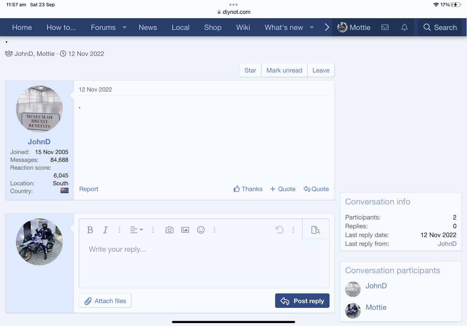The width and height of the screenshot is (467, 326).
Task: Toggle bold formatting in reply editor
Action: click(90, 230)
